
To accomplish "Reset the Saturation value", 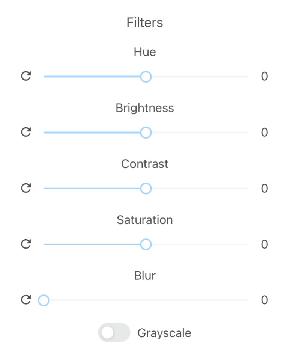I will (25, 244).
